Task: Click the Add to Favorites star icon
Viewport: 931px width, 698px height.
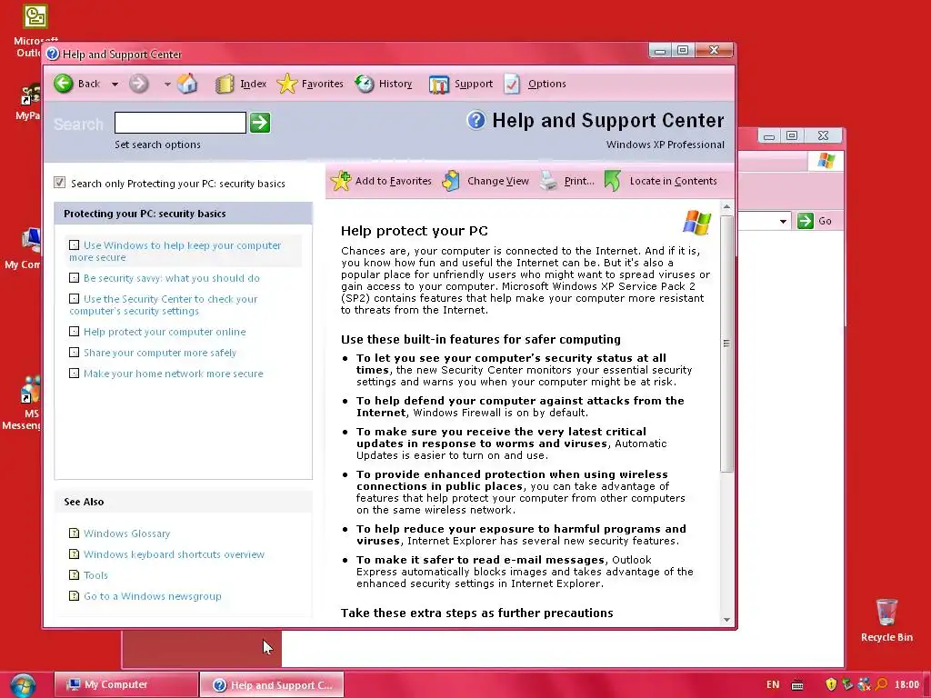Action: click(x=341, y=181)
